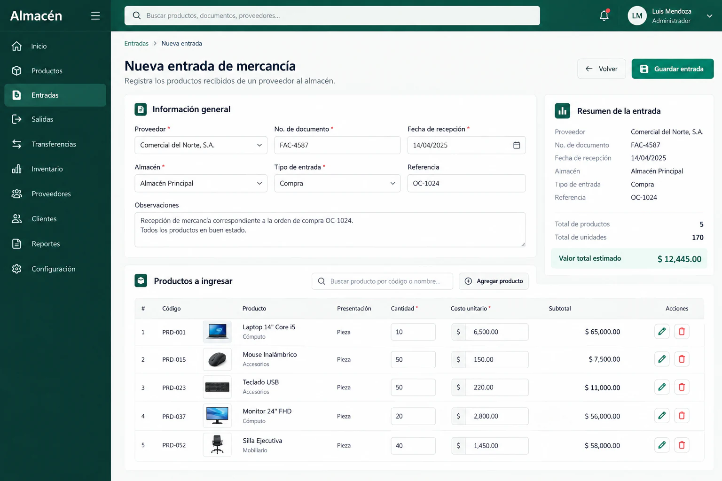Open Productos in the sidebar
This screenshot has width=722, height=481.
tap(55, 71)
